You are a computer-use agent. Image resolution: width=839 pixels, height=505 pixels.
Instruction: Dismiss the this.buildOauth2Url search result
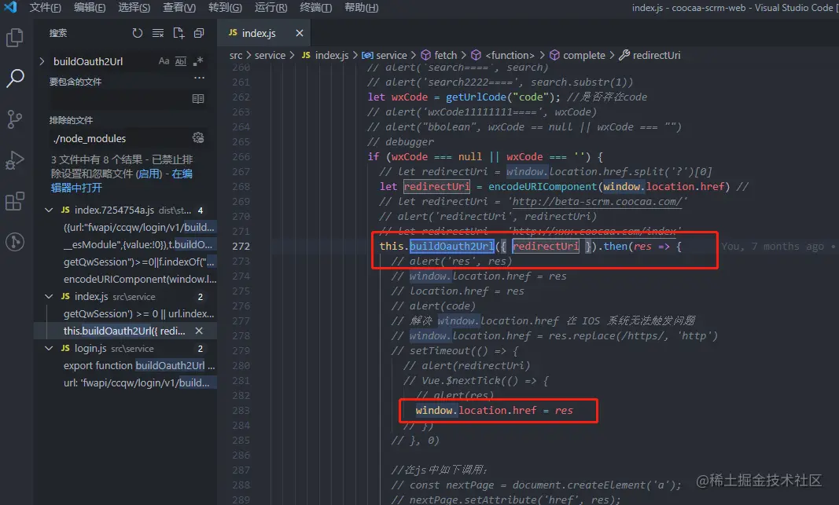point(199,331)
